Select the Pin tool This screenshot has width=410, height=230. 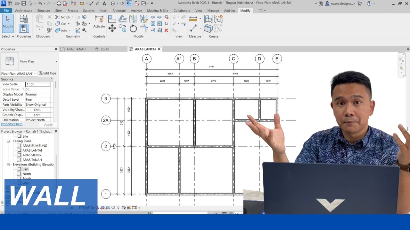[x=166, y=24]
